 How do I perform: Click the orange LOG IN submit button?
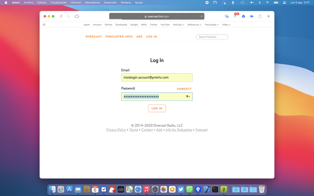(x=157, y=108)
